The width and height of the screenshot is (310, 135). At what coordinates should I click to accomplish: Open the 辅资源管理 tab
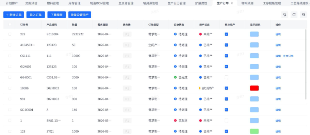(150, 3)
